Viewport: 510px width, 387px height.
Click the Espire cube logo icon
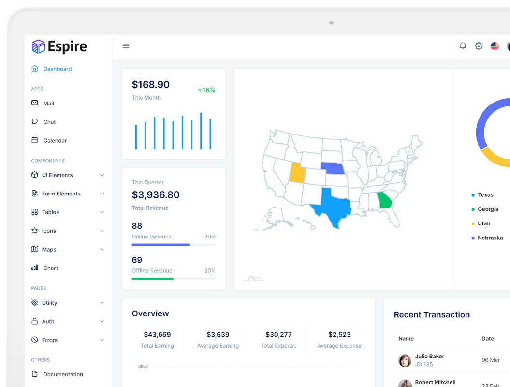pos(38,46)
